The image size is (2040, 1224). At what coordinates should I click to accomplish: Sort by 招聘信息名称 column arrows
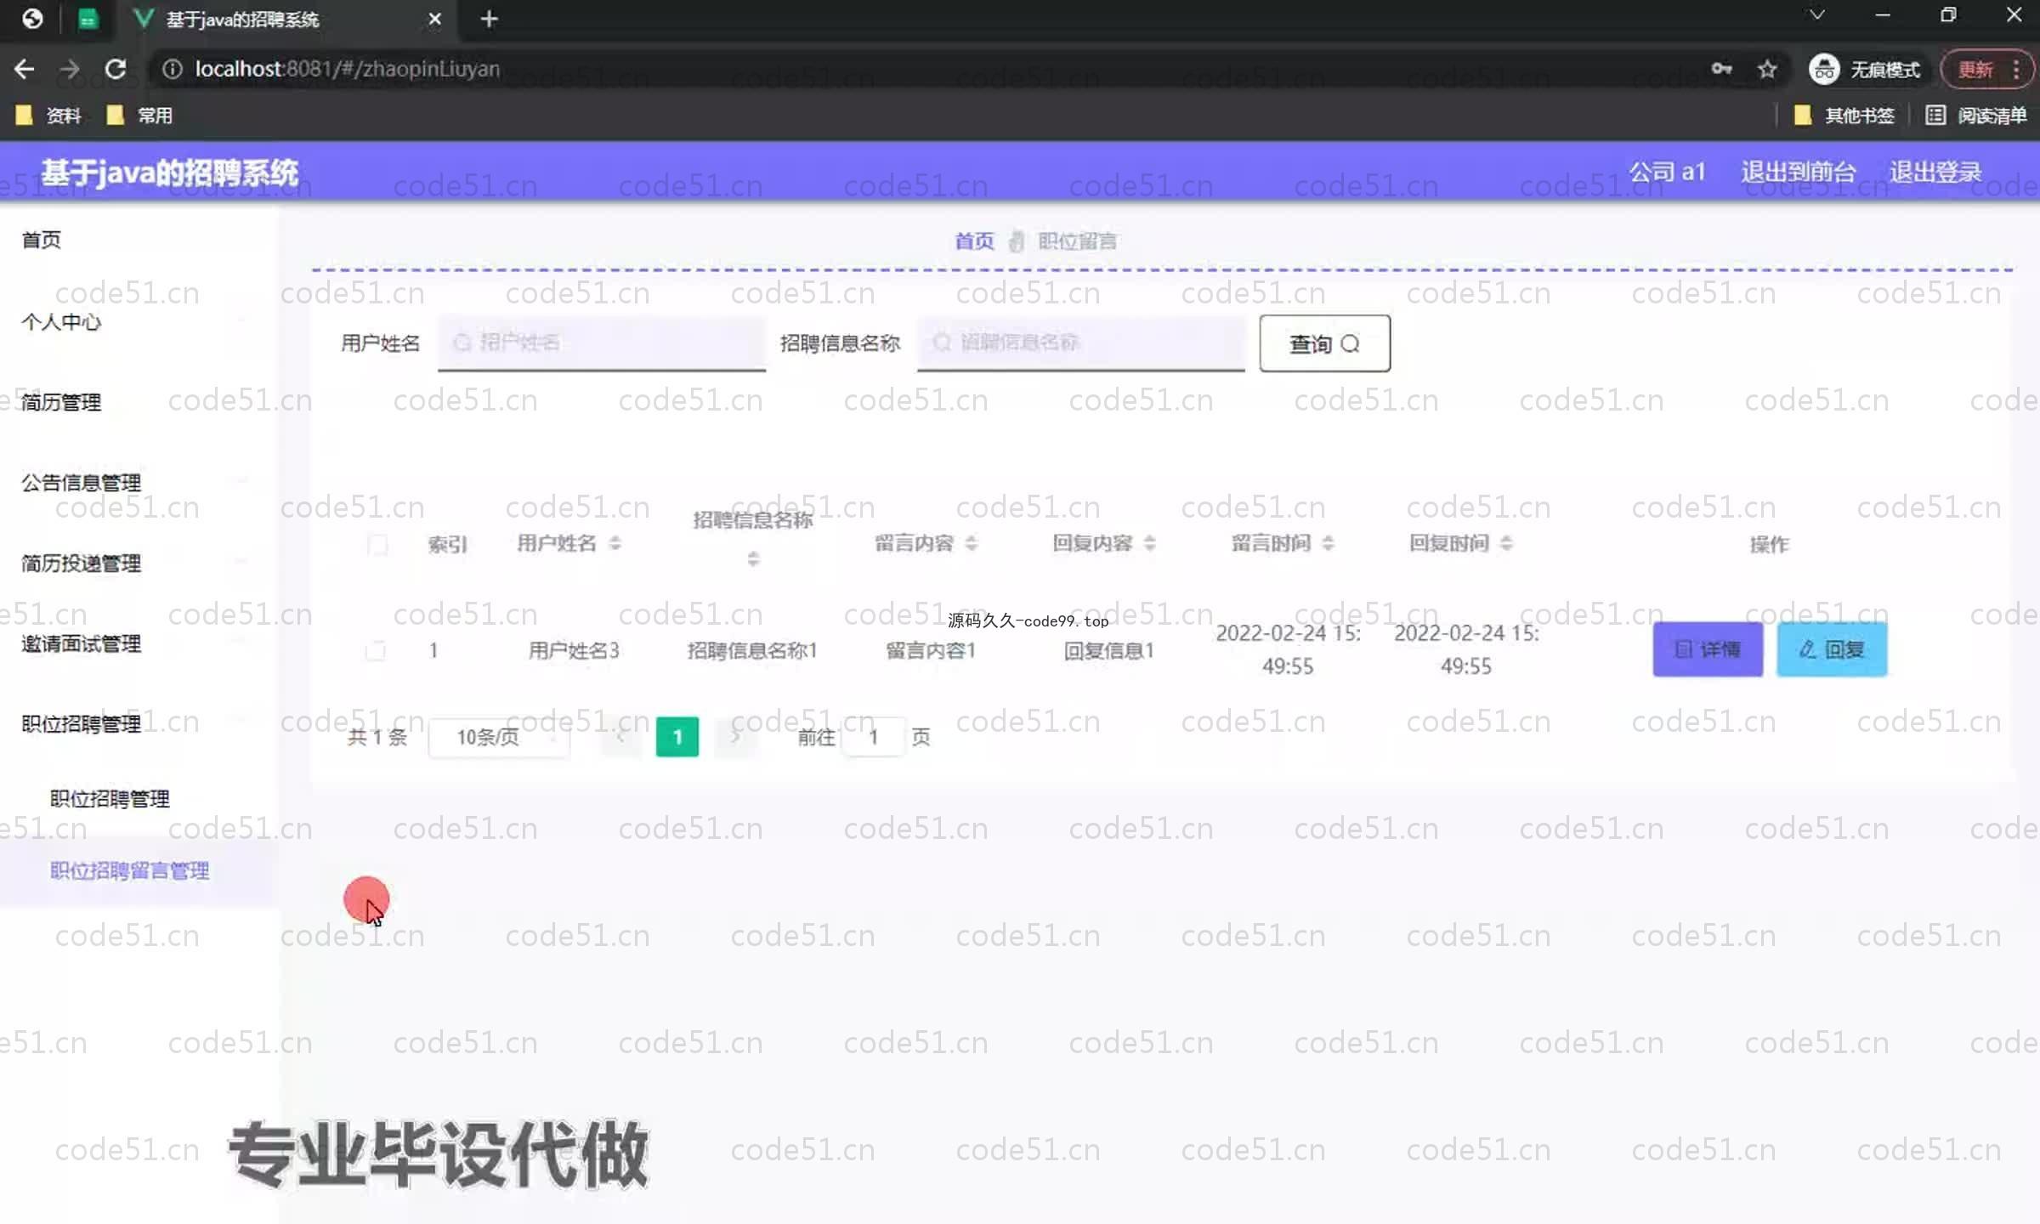753,559
